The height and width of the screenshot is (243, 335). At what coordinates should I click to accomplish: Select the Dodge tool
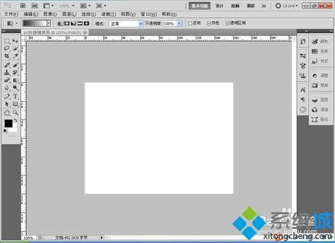tap(15, 88)
